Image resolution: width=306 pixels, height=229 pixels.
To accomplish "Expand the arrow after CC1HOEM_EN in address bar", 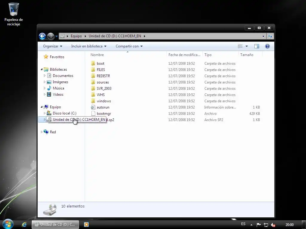I will pos(144,36).
